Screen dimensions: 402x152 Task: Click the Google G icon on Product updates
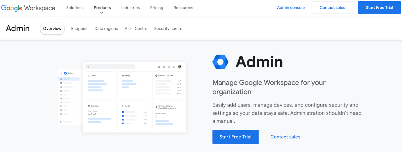pos(156,76)
